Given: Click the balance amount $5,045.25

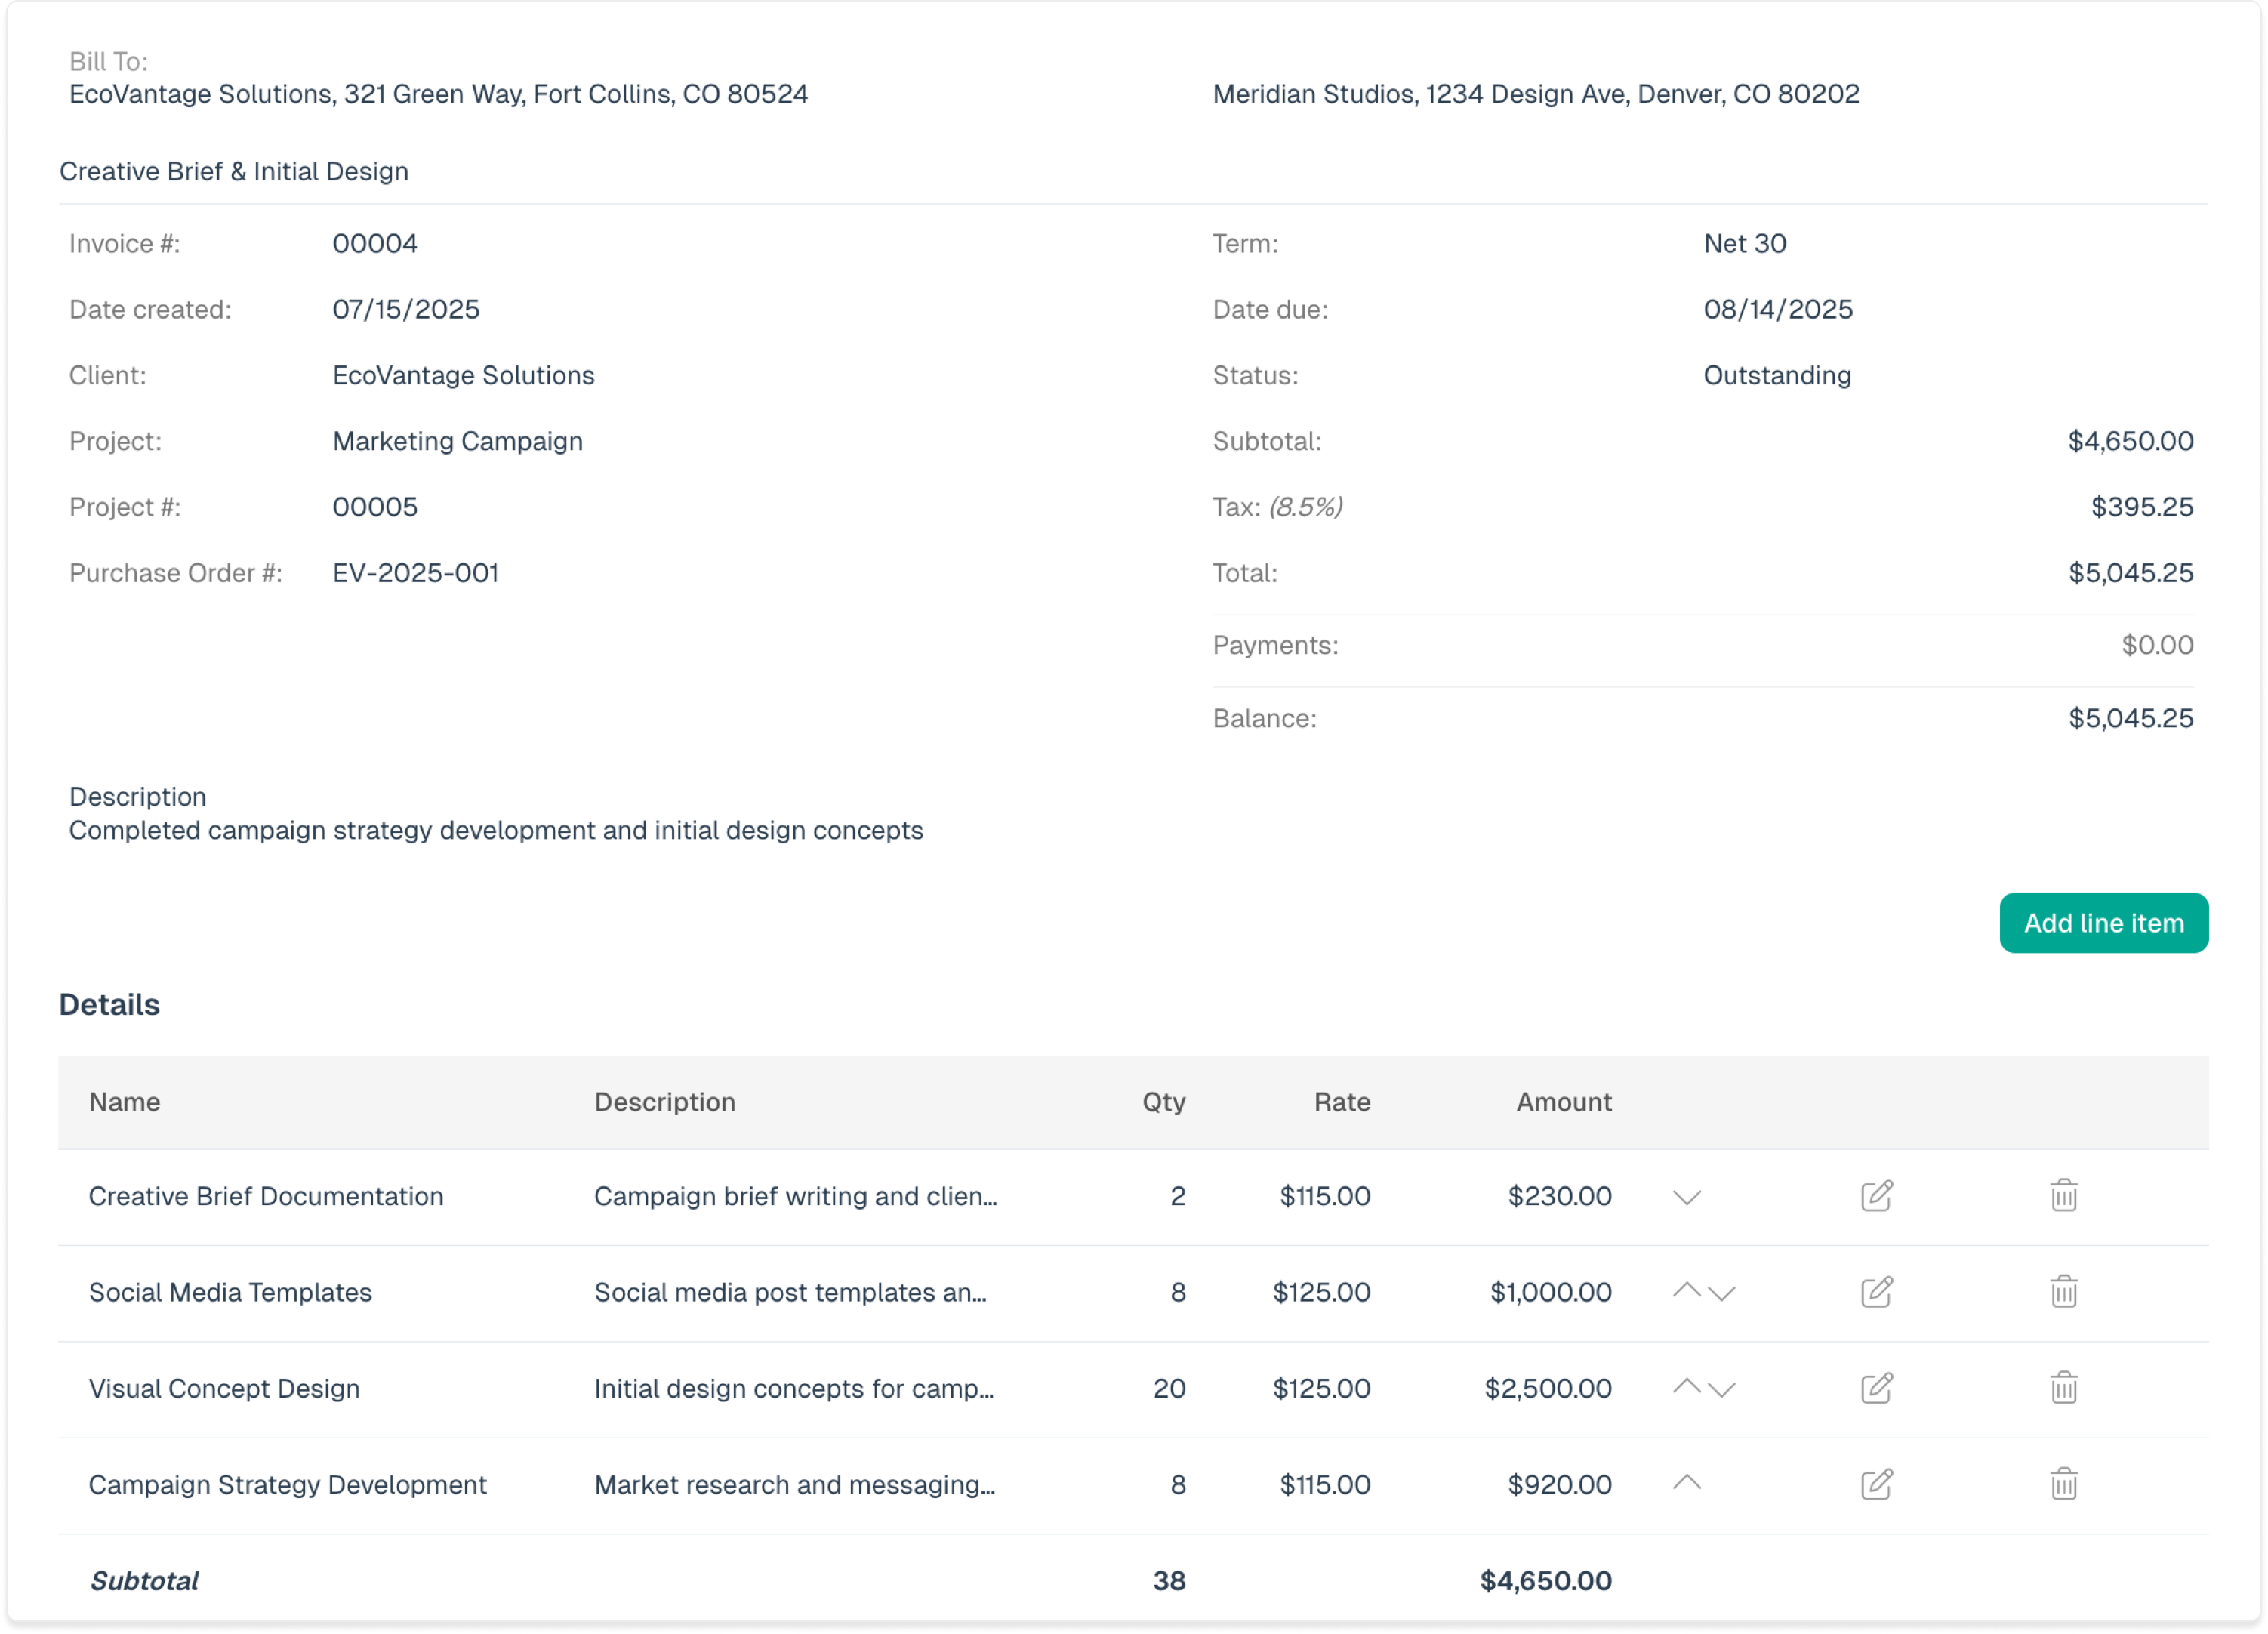Looking at the screenshot, I should click(2130, 718).
